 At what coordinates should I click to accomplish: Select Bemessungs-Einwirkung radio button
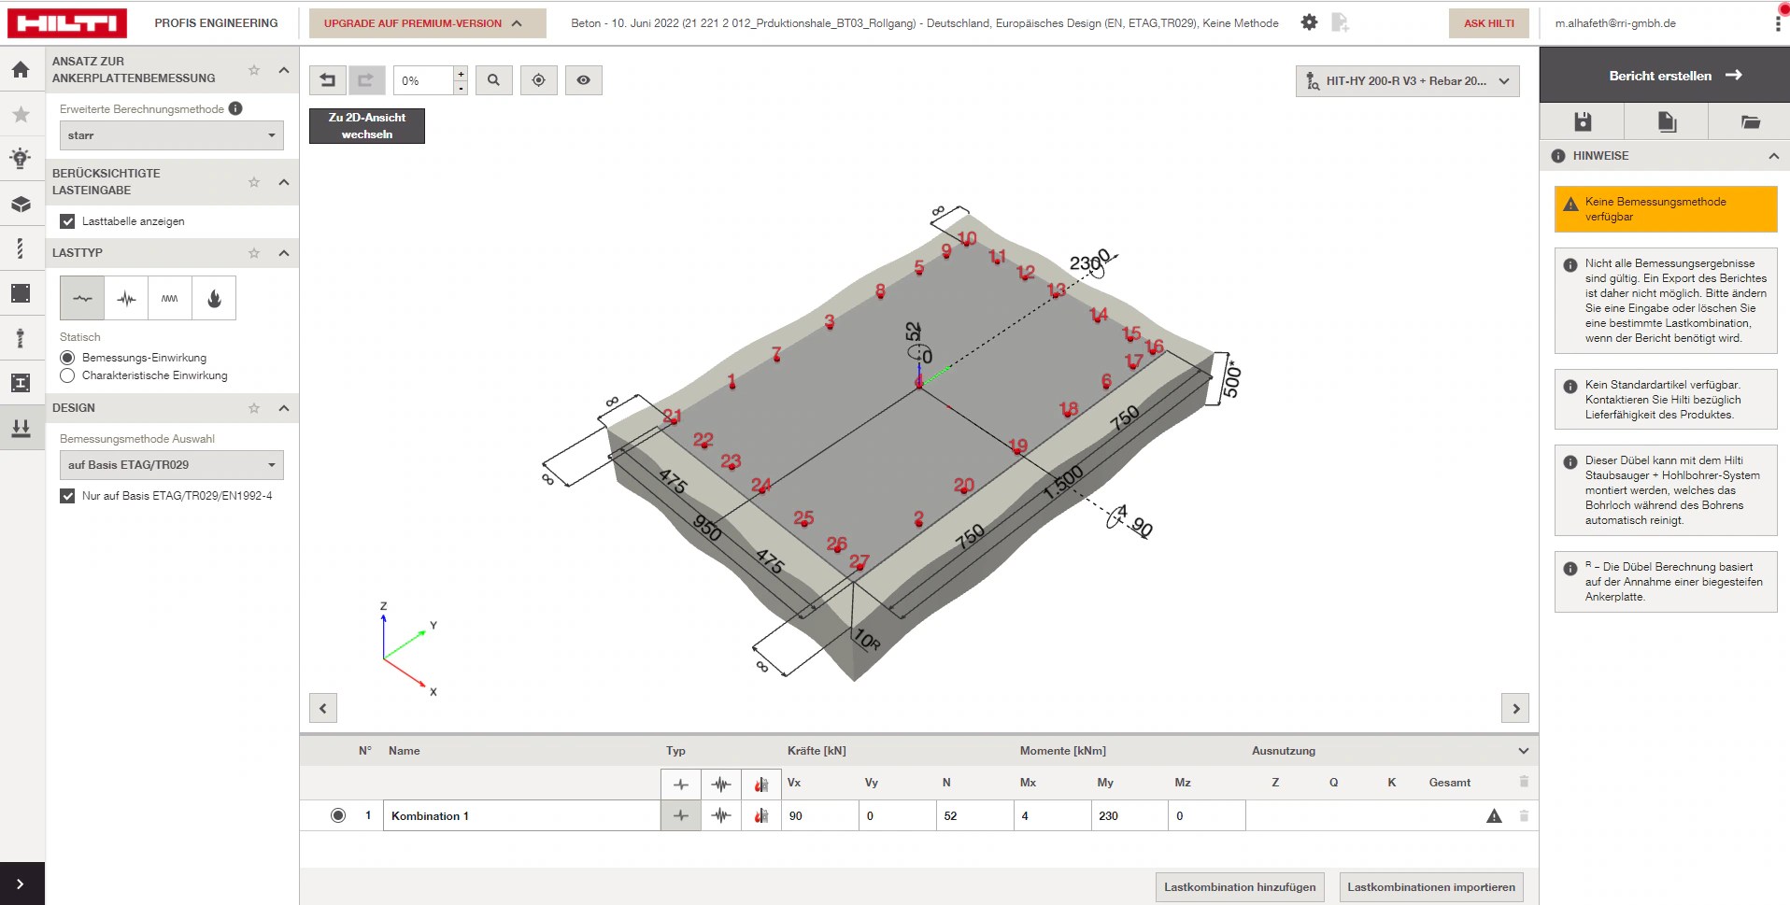click(x=67, y=358)
